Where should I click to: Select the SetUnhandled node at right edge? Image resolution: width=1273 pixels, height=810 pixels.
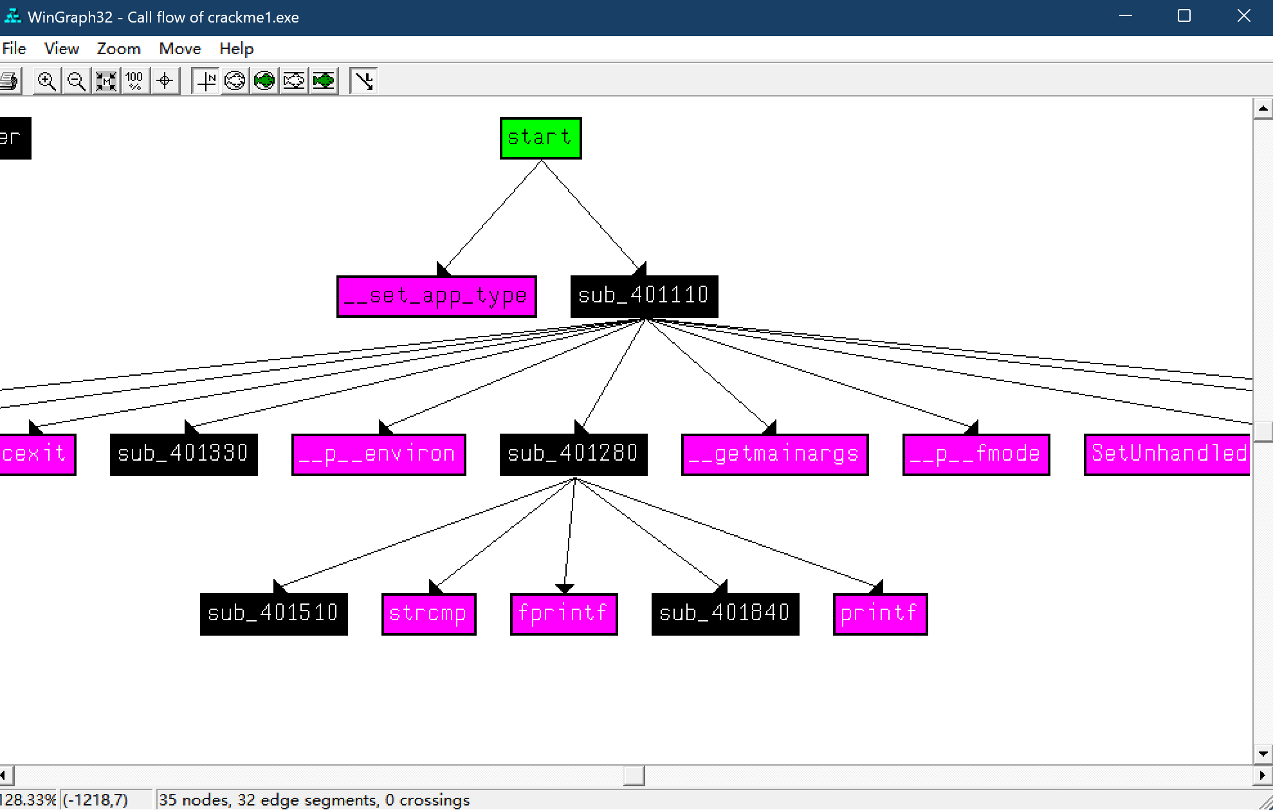click(x=1168, y=455)
